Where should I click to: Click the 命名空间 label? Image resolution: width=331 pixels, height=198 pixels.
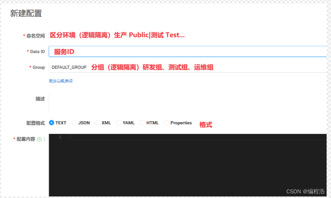coord(35,36)
